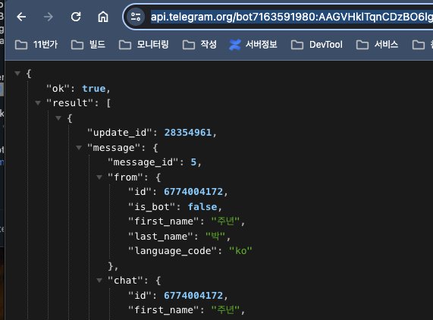433x320 pixels.
Task: Collapse the root JSON object triangle
Action: coord(17,74)
